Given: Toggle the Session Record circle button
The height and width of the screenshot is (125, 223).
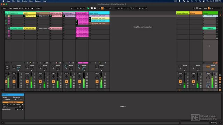Looking at the screenshot, I should click(110, 8).
